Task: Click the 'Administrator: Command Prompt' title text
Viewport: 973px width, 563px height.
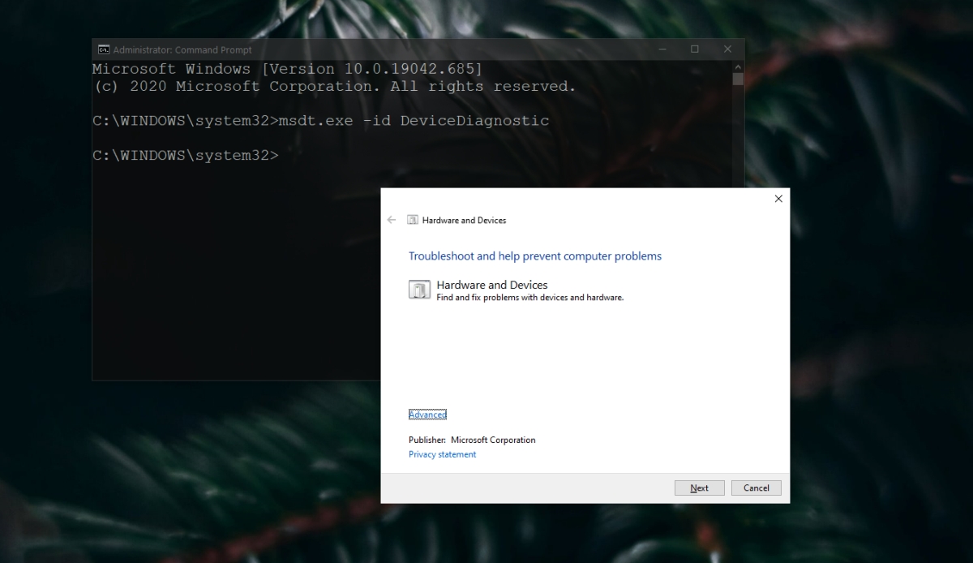Action: [x=182, y=49]
